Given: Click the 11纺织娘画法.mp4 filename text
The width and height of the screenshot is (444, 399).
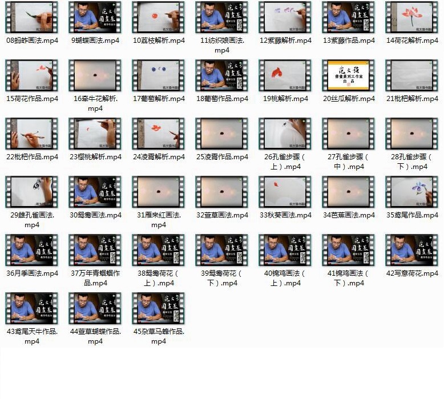Looking at the screenshot, I should click(x=222, y=45).
